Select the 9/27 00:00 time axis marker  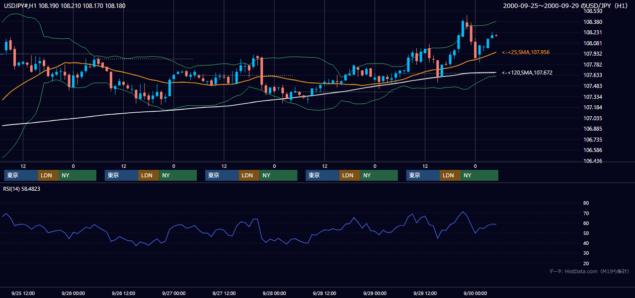[173, 293]
